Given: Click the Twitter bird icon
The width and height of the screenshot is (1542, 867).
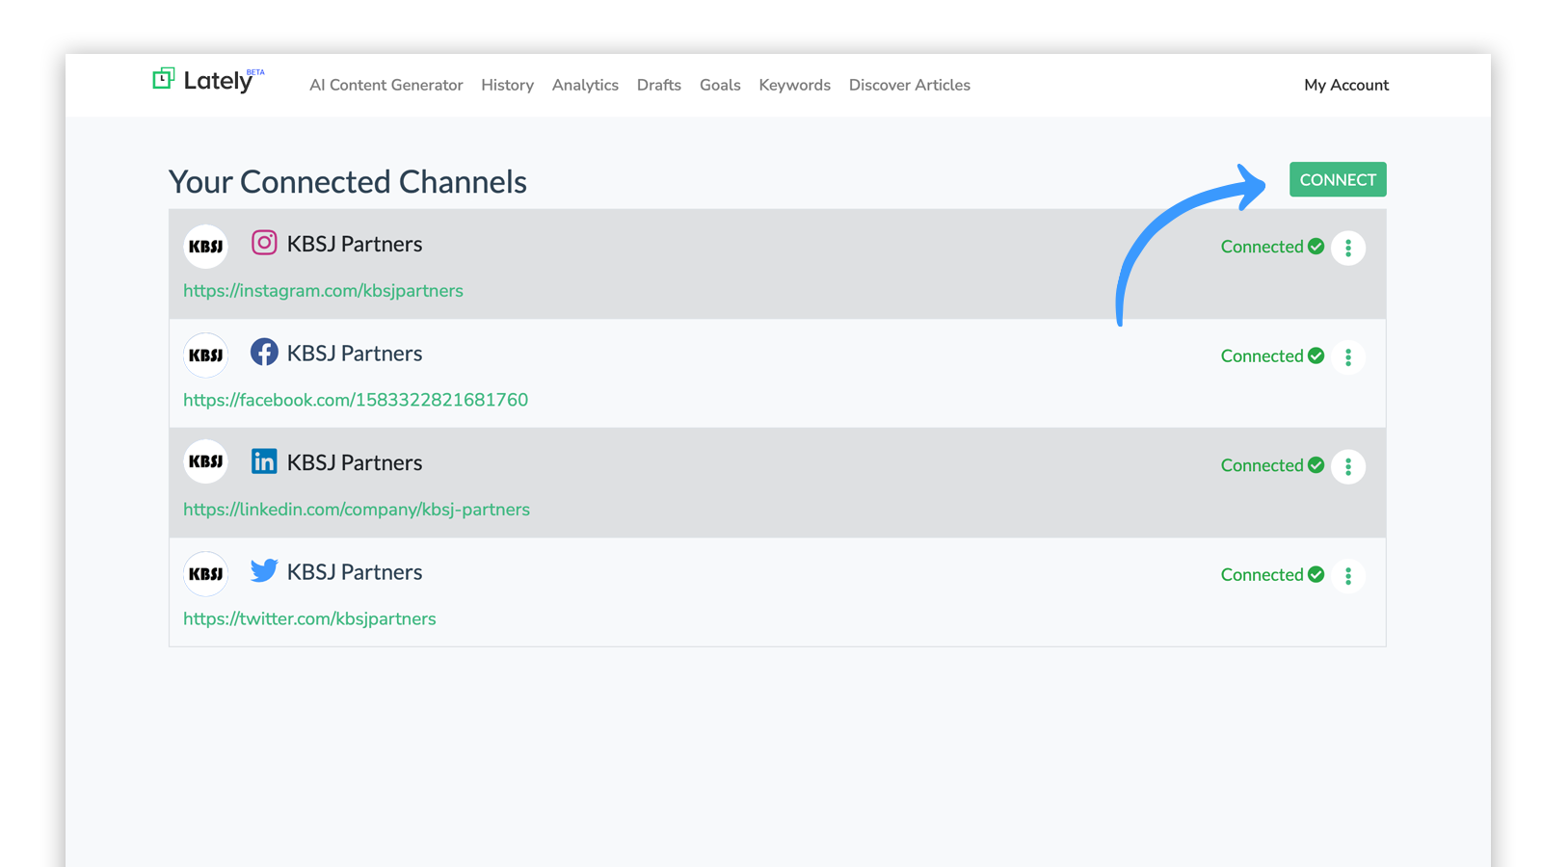Looking at the screenshot, I should click(x=264, y=570).
